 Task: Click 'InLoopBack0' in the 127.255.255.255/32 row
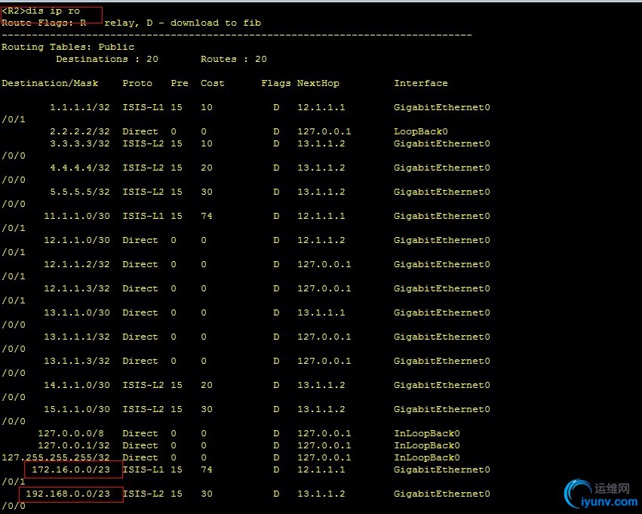[427, 457]
